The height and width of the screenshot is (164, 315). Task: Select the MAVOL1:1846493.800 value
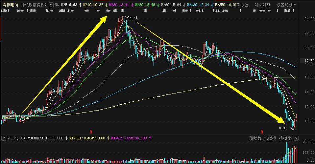tap(87, 138)
